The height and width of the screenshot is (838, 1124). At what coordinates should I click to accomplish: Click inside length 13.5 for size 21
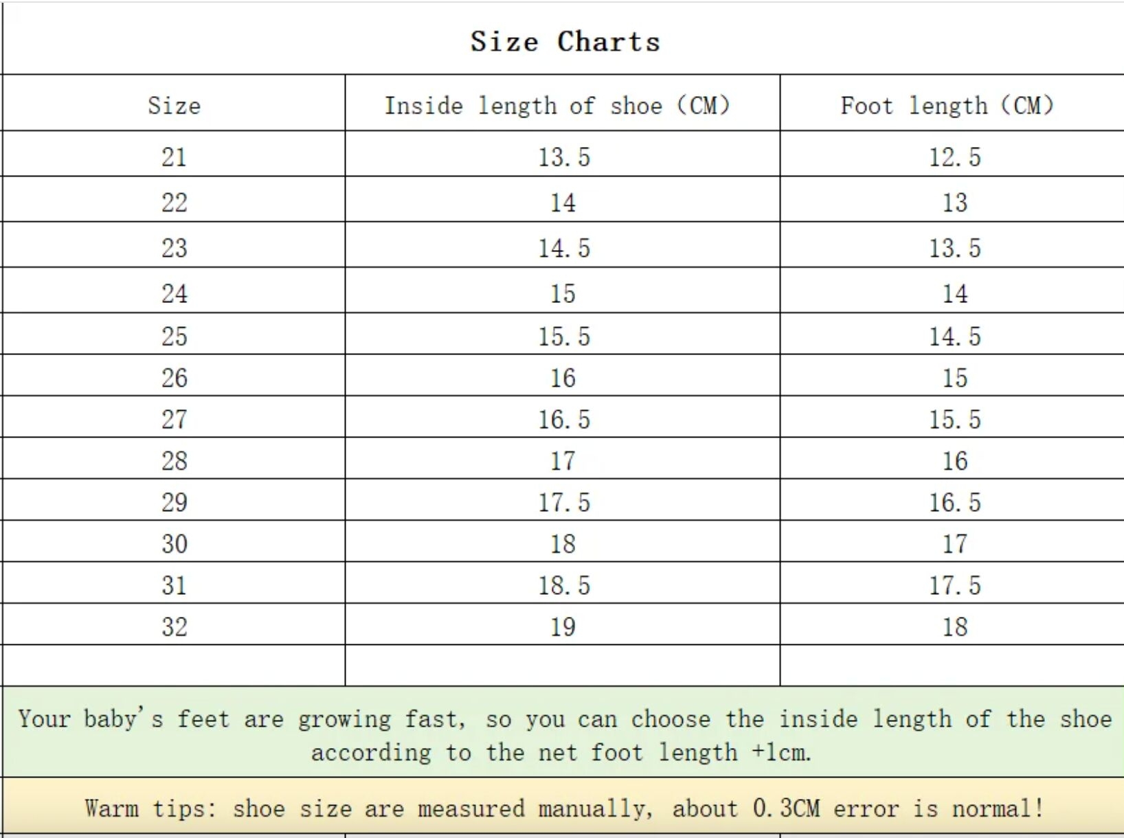point(563,157)
